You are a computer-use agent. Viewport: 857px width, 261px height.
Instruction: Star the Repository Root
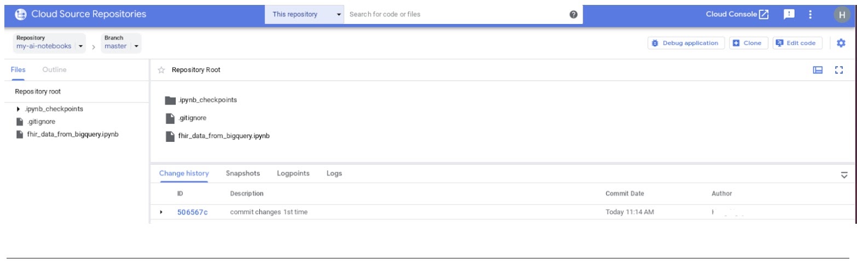(x=161, y=70)
